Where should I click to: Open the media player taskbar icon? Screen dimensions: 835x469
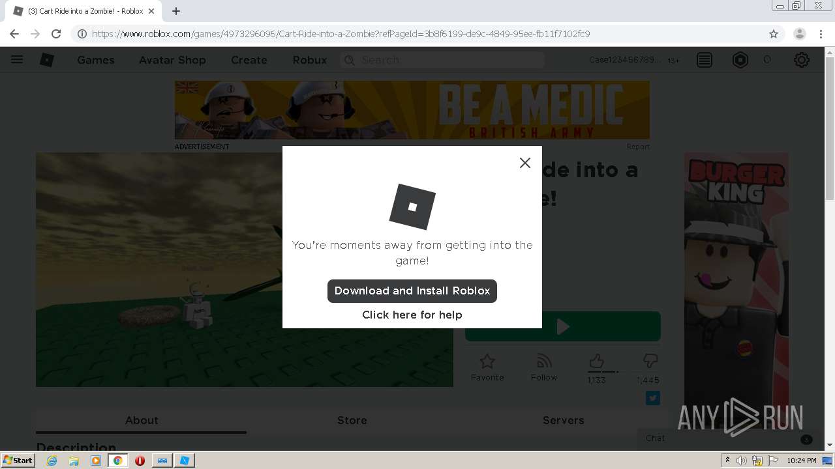pyautogui.click(x=96, y=461)
